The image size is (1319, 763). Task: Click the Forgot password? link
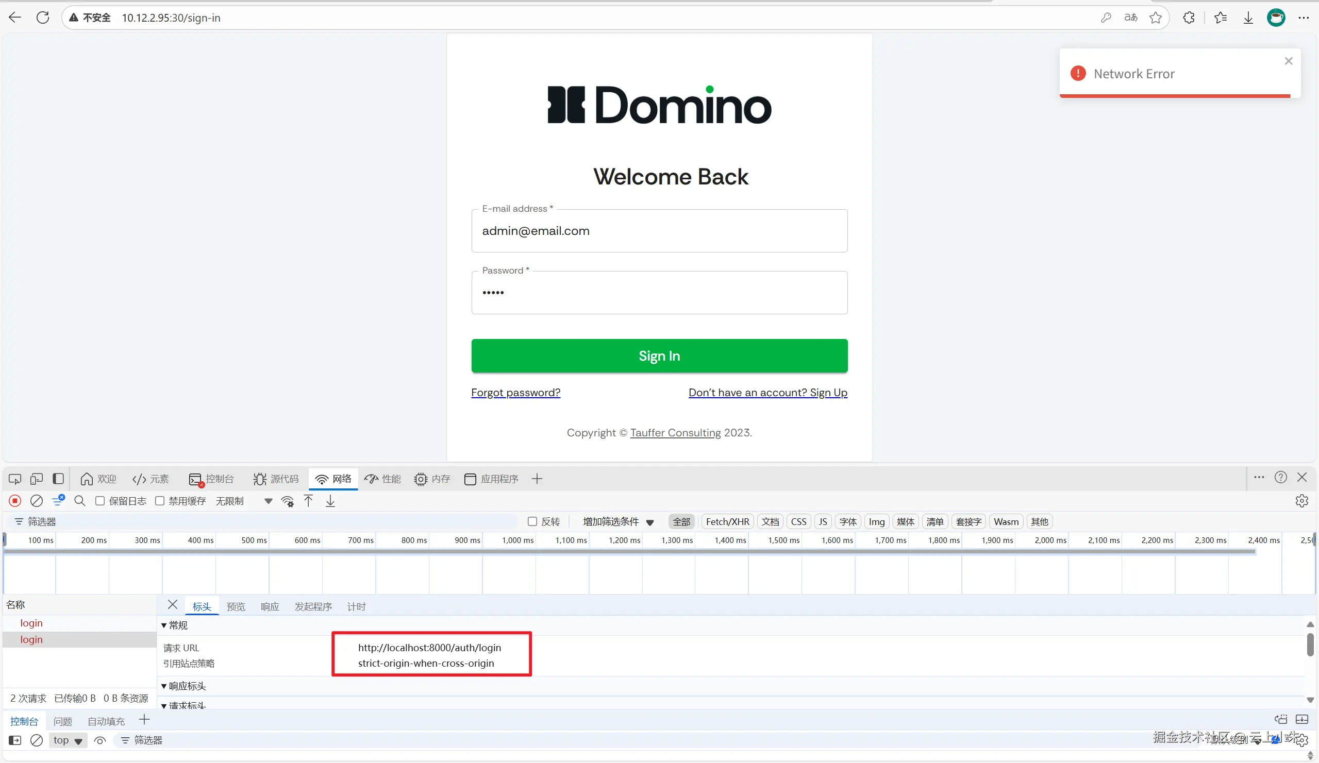point(515,393)
